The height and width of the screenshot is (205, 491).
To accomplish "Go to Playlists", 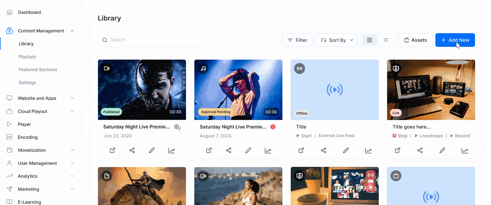I will coord(27,57).
